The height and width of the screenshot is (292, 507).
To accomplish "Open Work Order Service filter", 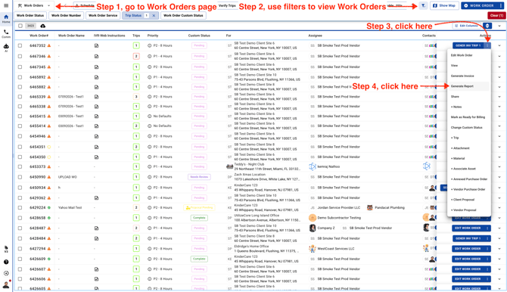I will [103, 16].
